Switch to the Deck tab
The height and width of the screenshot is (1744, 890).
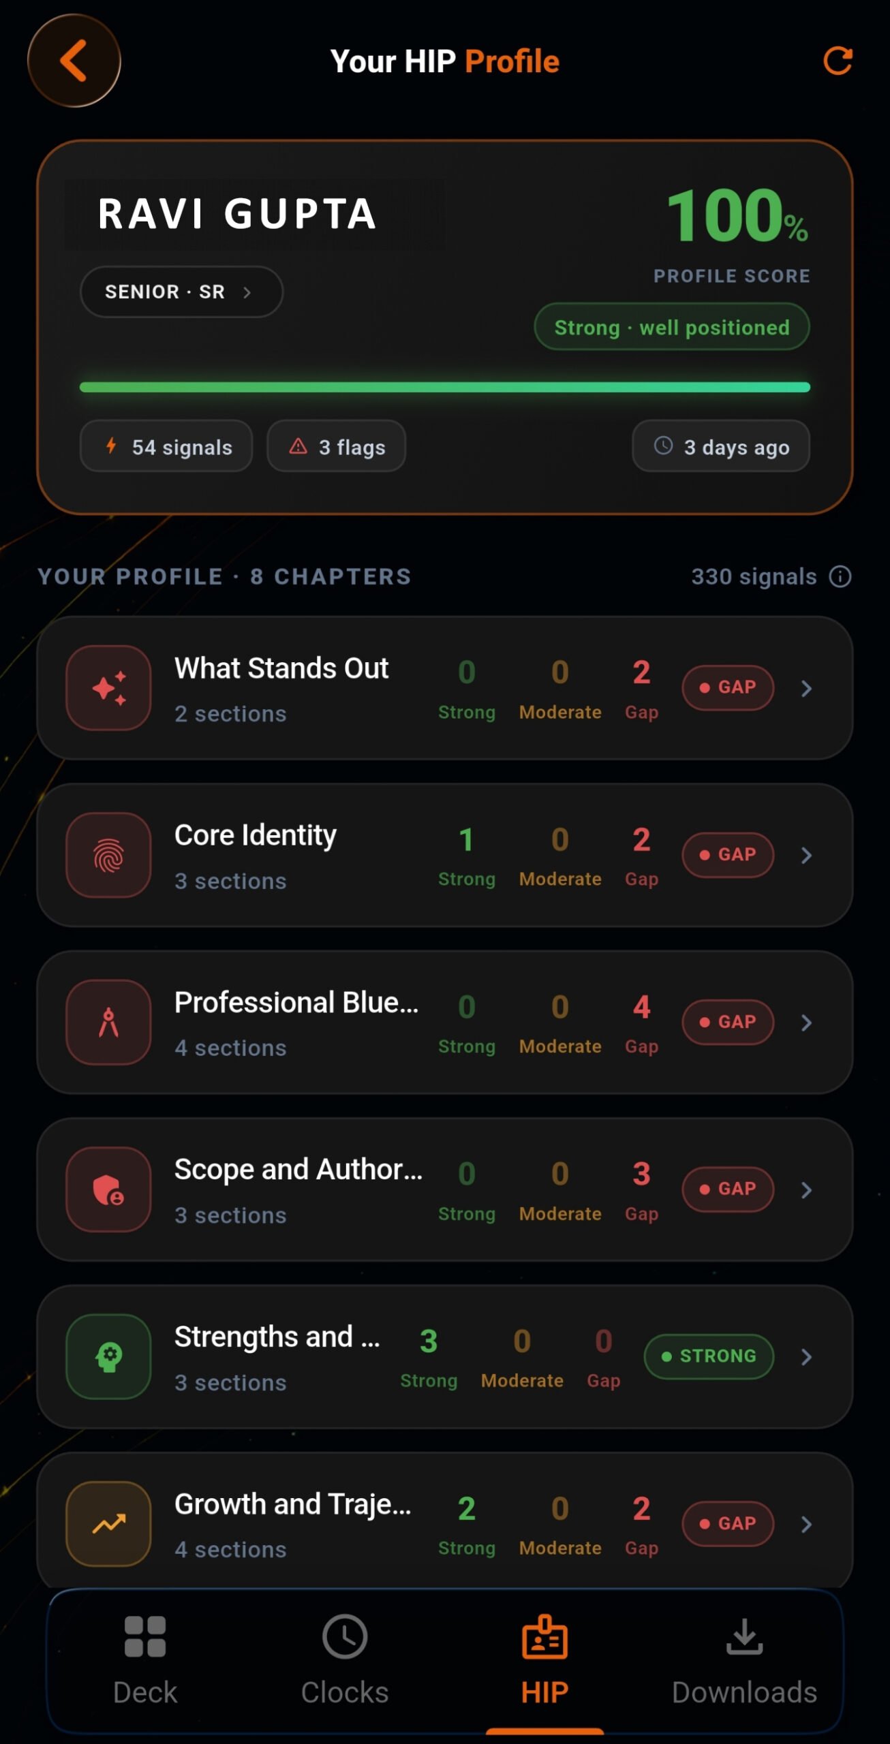[145, 1660]
